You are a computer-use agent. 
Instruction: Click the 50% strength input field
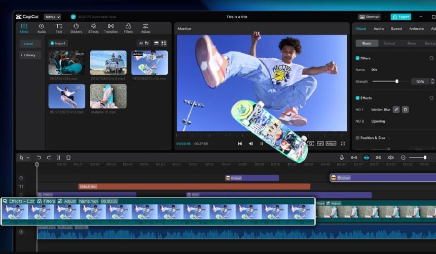click(x=420, y=82)
